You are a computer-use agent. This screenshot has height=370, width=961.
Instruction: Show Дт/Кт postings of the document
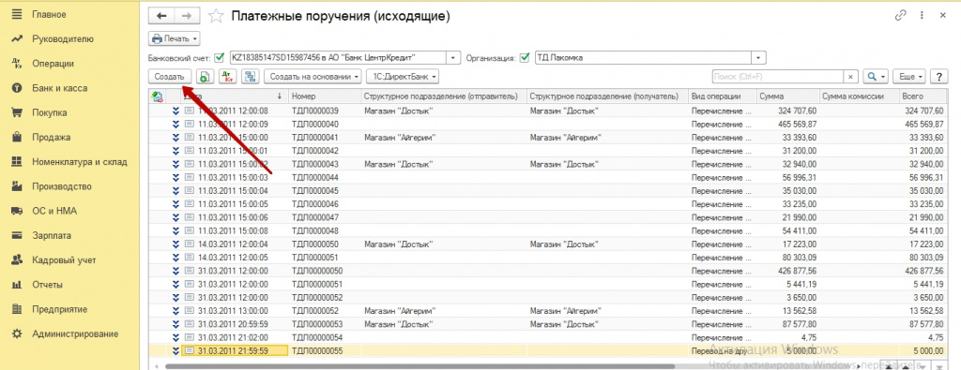tap(227, 77)
